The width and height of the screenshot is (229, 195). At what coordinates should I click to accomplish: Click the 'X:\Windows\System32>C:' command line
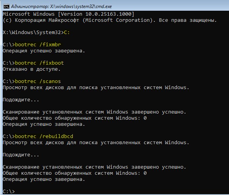click(36, 32)
